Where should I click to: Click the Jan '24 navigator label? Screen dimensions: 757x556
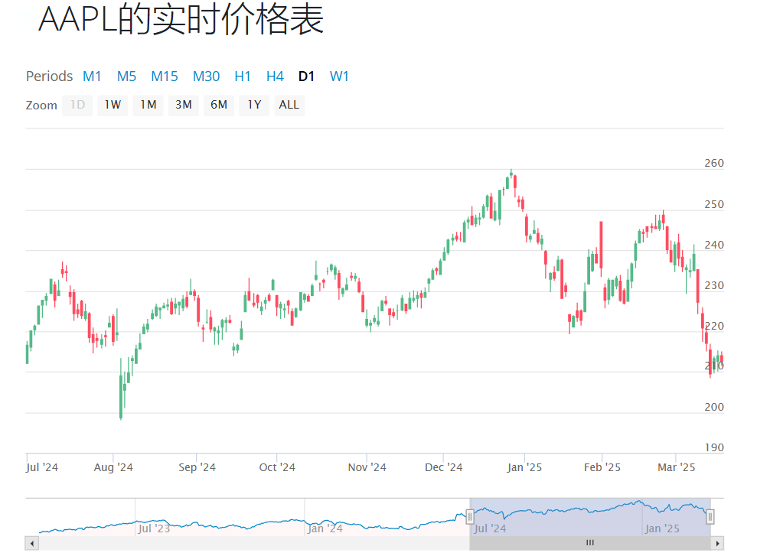(x=325, y=528)
